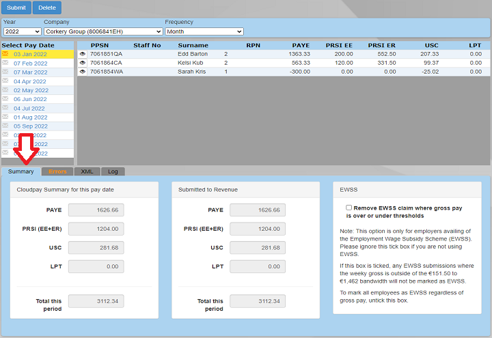Click envelope icon beside 03 Jan 2022
Image resolution: width=492 pixels, height=338 pixels.
click(5, 54)
